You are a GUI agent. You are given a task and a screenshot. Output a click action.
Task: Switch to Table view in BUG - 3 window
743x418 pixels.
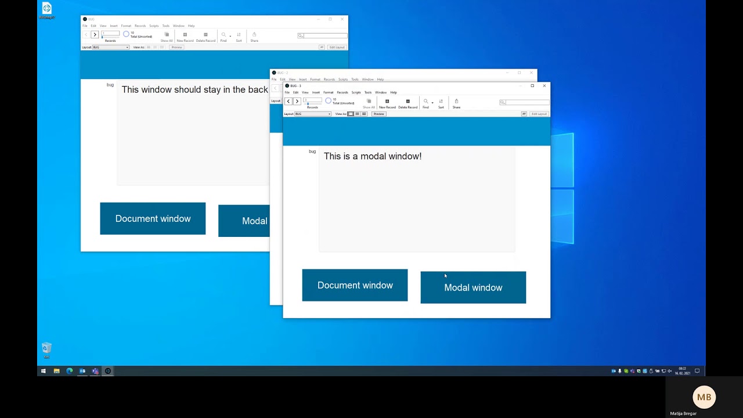[x=364, y=114]
